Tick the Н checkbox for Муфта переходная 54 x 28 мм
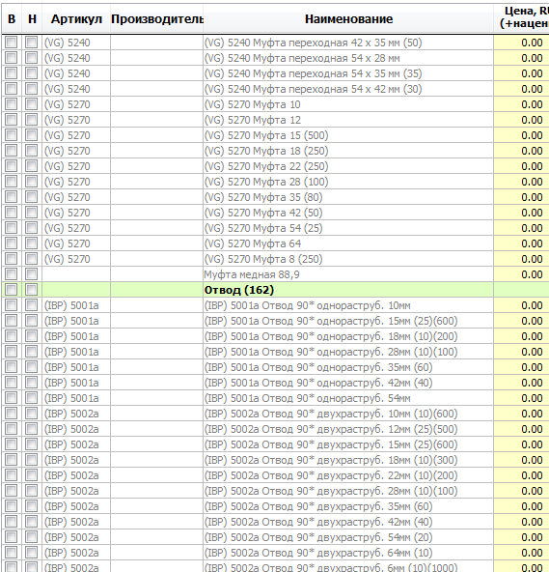The width and height of the screenshot is (549, 572). click(31, 58)
